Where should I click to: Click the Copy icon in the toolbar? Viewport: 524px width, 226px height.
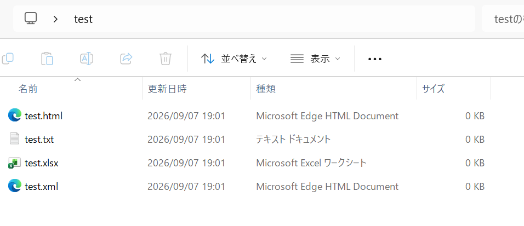(x=7, y=59)
